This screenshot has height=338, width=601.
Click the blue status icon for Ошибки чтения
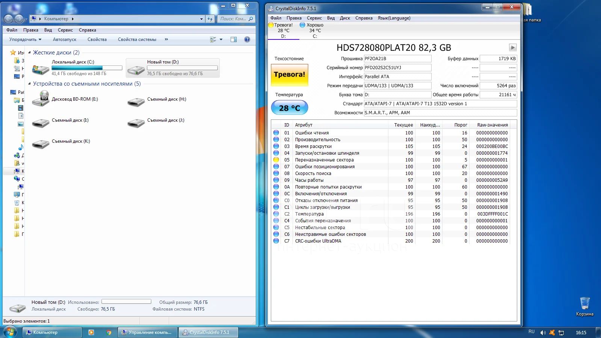click(x=276, y=133)
